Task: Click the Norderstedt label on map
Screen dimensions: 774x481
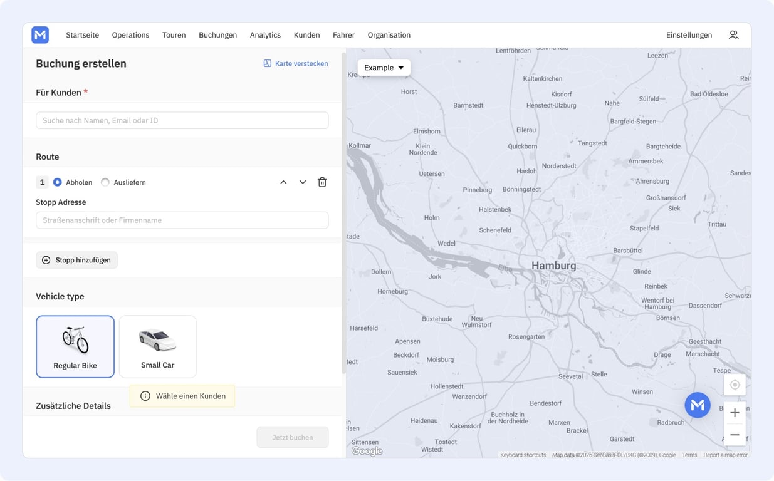Action: tap(559, 166)
